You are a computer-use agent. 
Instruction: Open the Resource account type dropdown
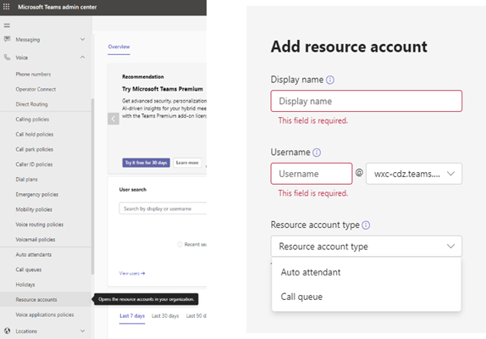(x=367, y=247)
